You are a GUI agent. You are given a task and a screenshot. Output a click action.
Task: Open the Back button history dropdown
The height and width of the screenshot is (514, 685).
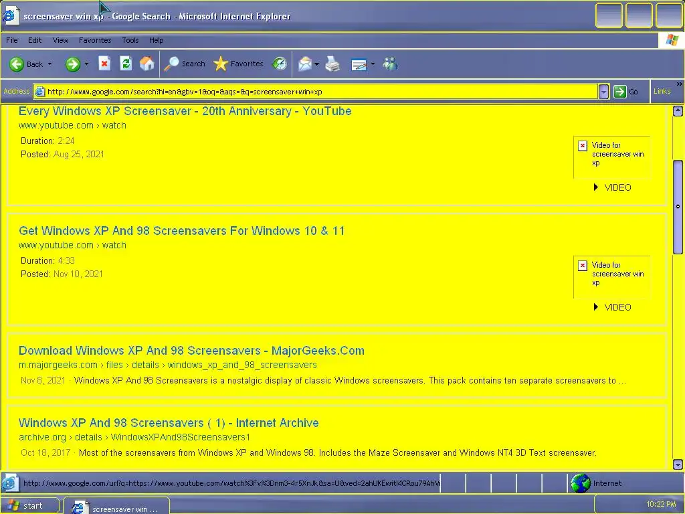50,64
